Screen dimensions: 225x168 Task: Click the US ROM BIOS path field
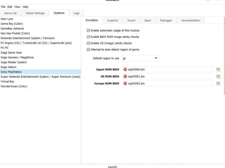pyautogui.click(x=167, y=76)
